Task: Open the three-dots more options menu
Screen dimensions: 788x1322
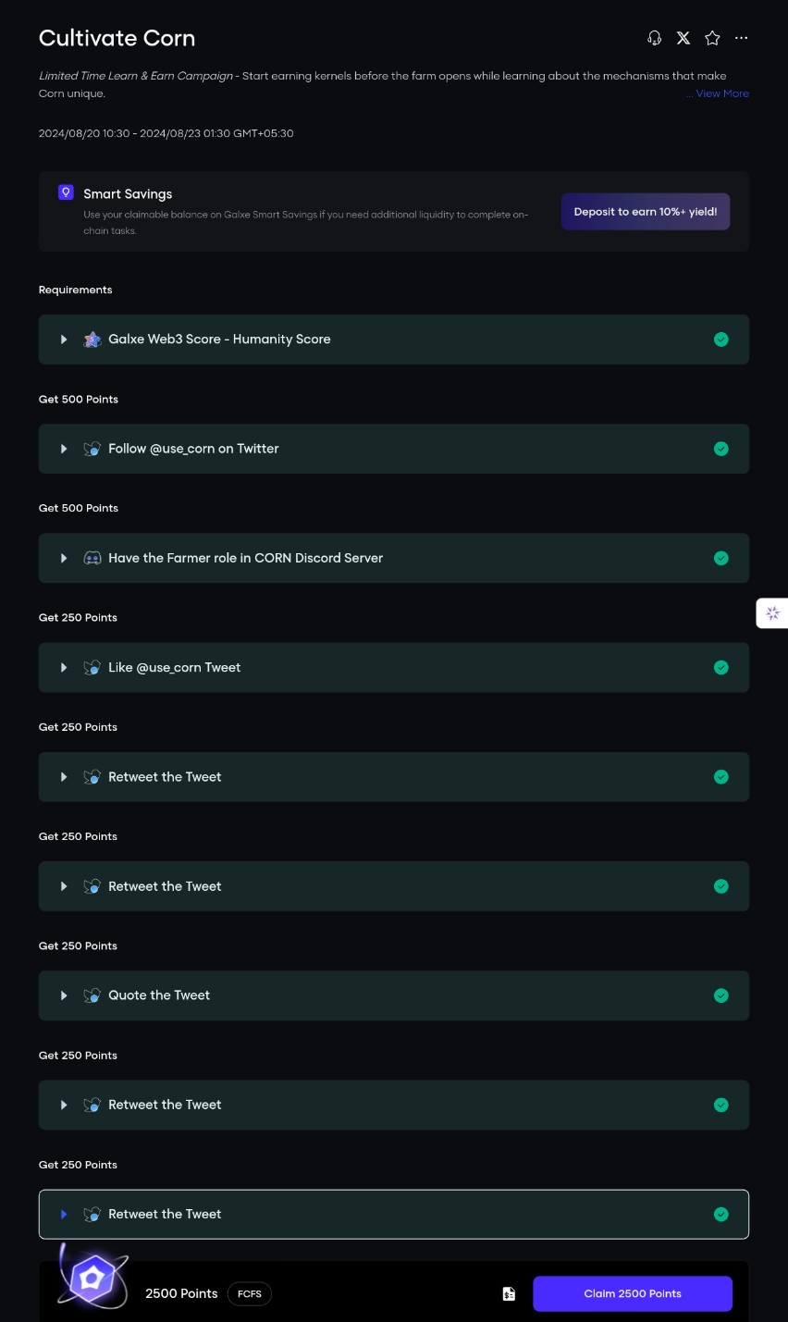Action: [x=741, y=38]
